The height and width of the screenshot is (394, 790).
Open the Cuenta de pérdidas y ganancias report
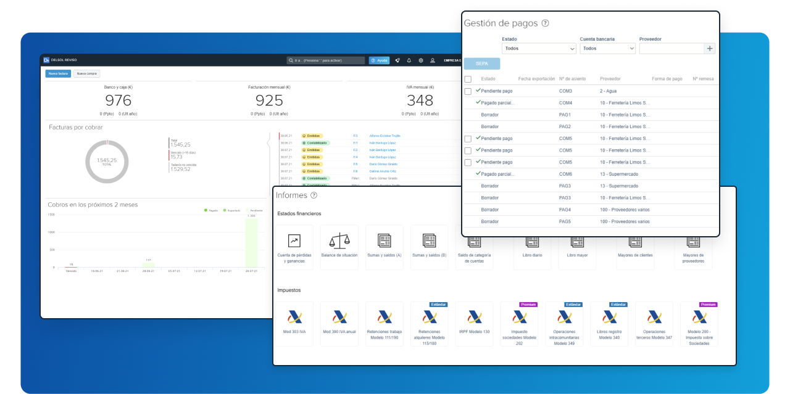pos(294,241)
